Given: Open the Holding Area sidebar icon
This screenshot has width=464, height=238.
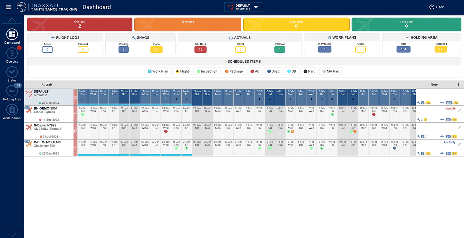Looking at the screenshot, I should click(x=12, y=91).
